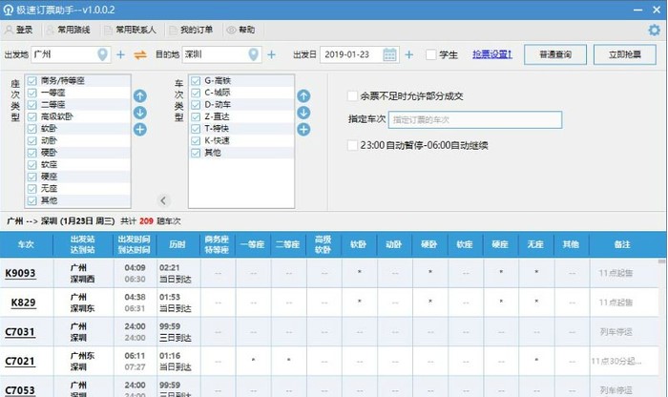Enable 余票不足时允许部分成交 checkbox

pyautogui.click(x=353, y=95)
